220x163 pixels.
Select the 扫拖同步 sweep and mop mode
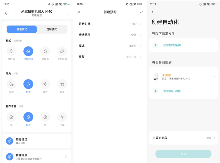[x=28, y=52]
